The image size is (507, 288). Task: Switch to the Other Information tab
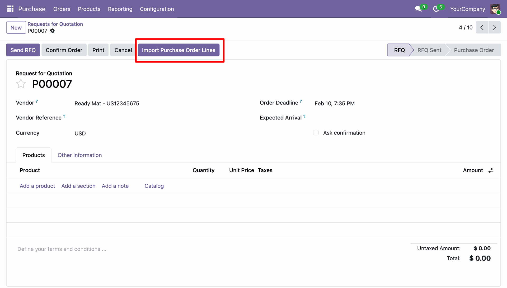coord(79,155)
